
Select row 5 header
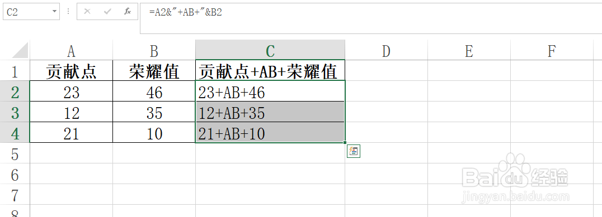(15, 153)
